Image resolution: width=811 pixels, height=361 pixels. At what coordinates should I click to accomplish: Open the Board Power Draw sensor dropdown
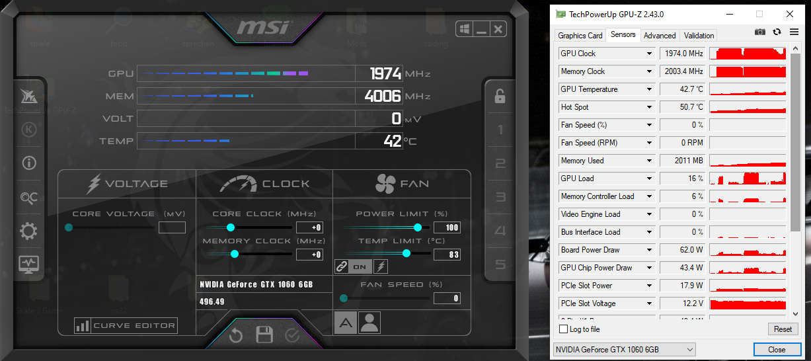click(650, 250)
